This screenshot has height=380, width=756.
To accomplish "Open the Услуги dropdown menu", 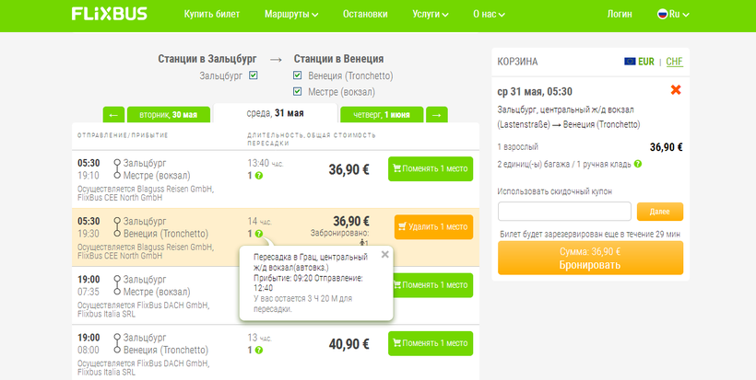I will tap(431, 15).
